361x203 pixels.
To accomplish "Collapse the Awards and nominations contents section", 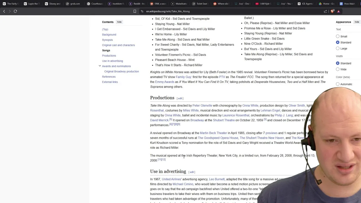I will point(100,66).
